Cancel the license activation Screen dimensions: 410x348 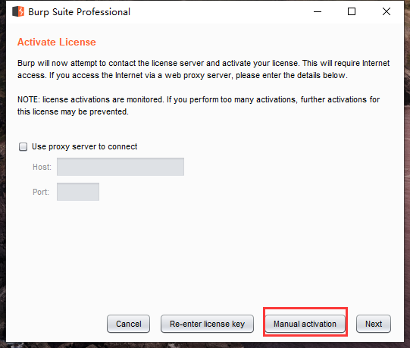128,324
